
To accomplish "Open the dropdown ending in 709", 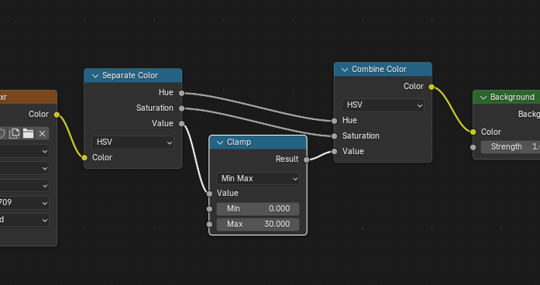I will click(24, 203).
